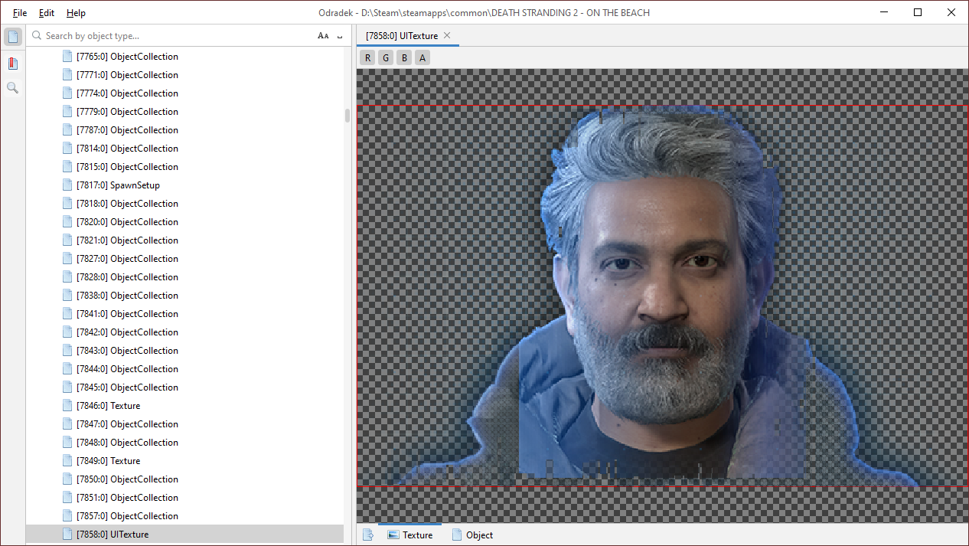Click the export icon beside the Texture tab
Viewport: 969px width, 546px height.
pos(368,535)
